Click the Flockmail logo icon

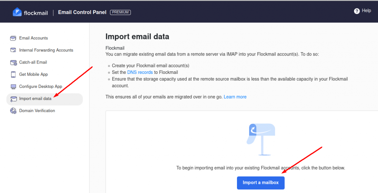[17, 12]
